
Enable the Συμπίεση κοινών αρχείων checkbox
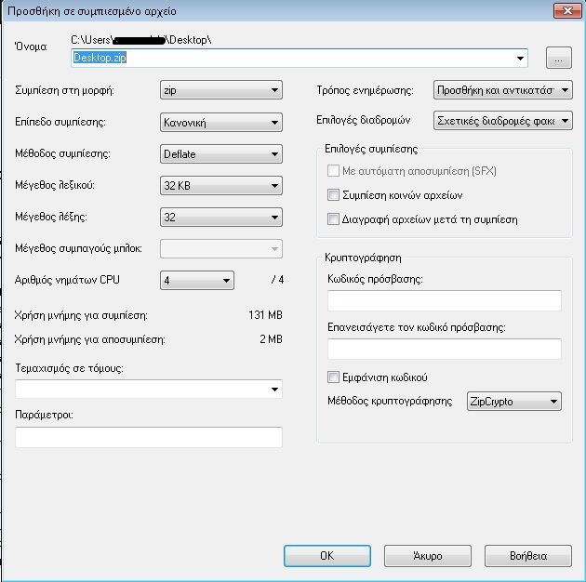click(x=334, y=195)
